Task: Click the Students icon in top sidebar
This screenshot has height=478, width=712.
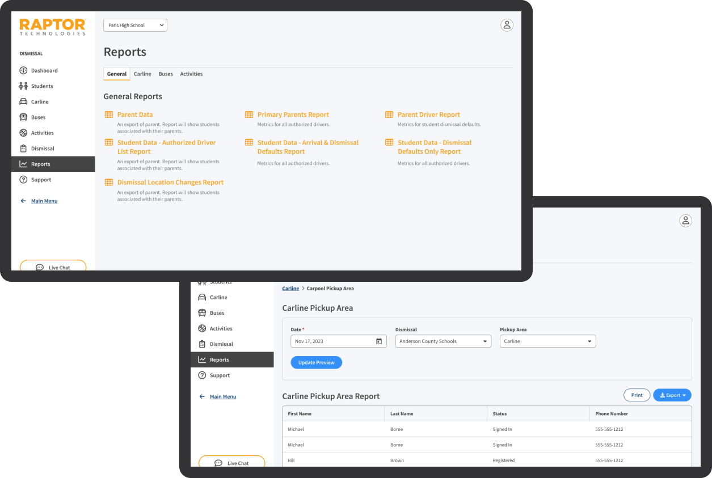Action: [23, 86]
